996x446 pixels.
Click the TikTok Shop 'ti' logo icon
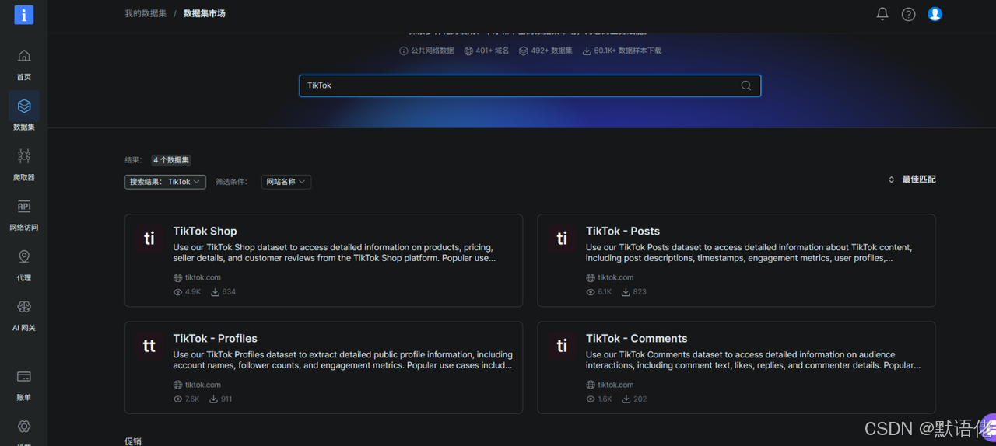click(x=149, y=238)
